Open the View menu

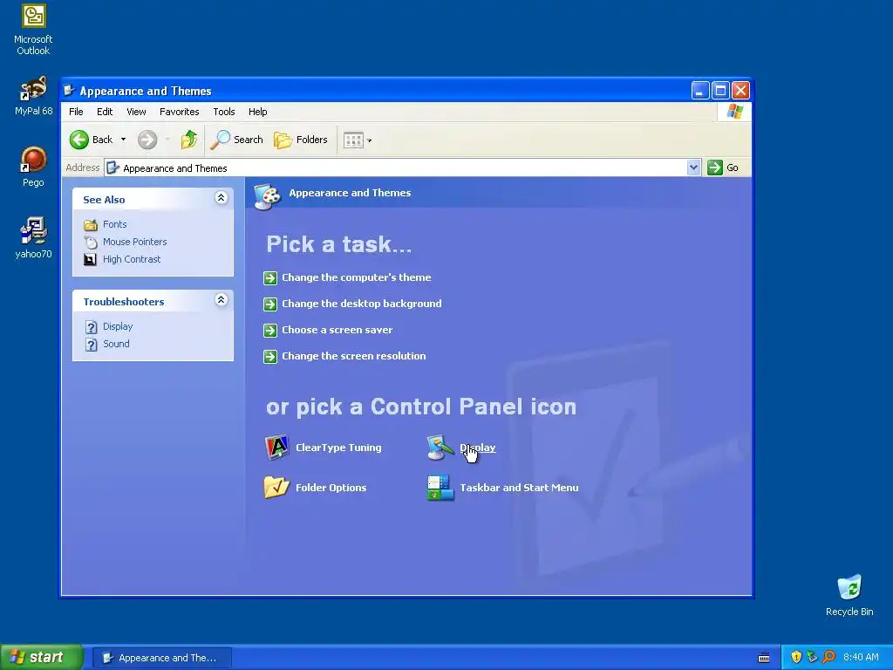point(136,112)
